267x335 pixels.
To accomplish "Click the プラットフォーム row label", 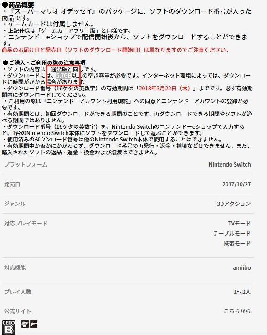I will click(x=26, y=164).
